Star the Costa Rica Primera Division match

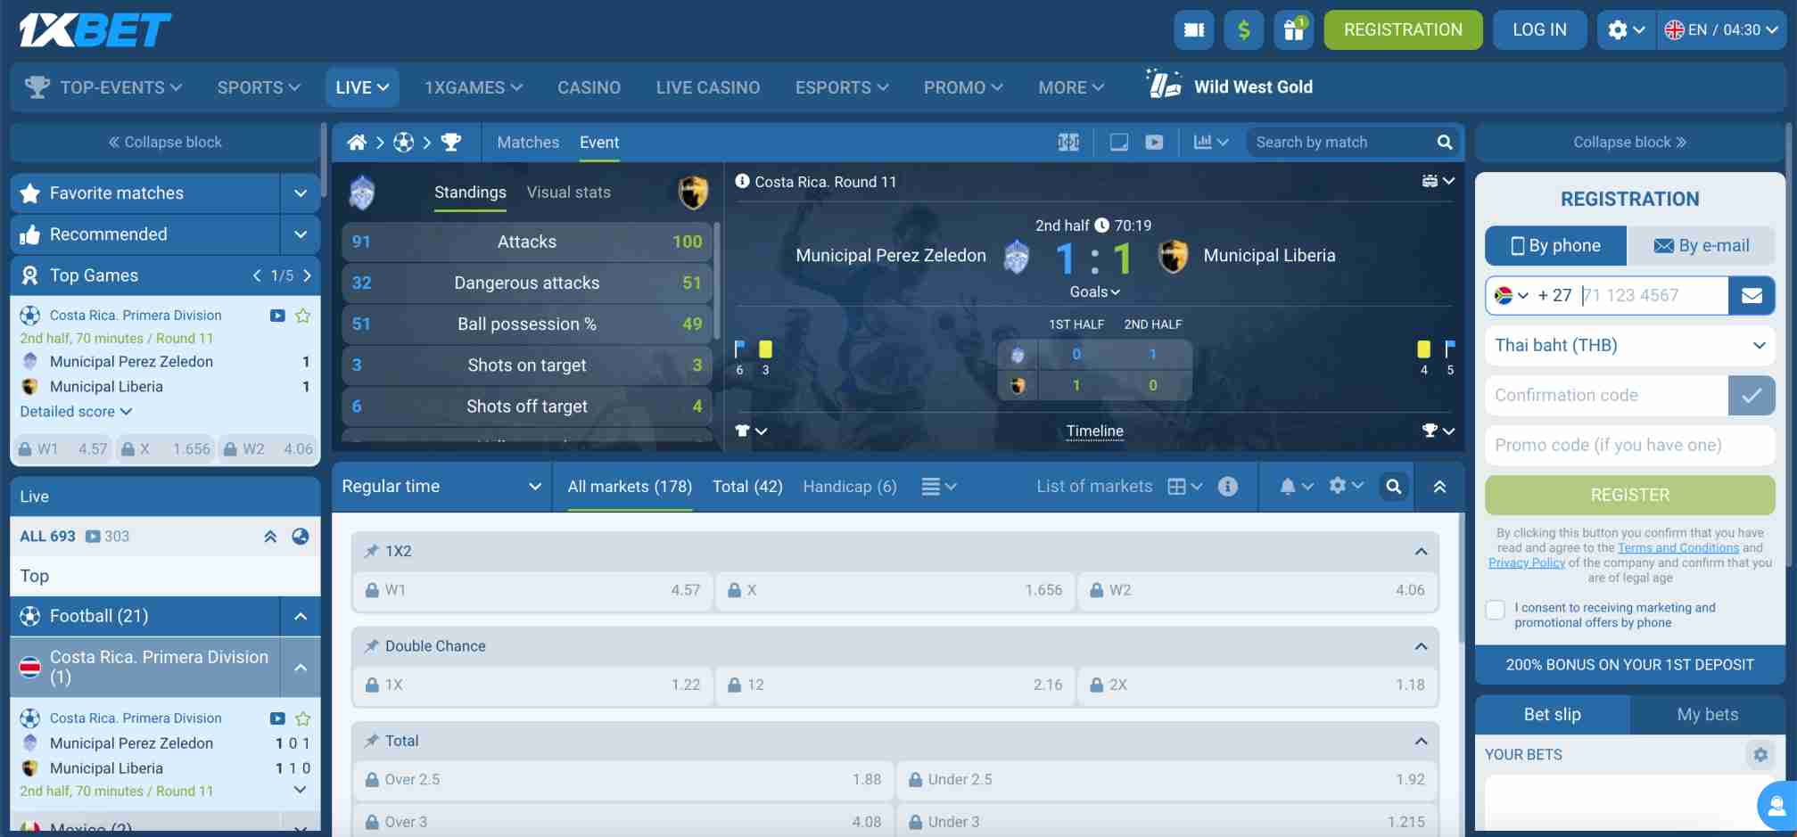tap(303, 315)
